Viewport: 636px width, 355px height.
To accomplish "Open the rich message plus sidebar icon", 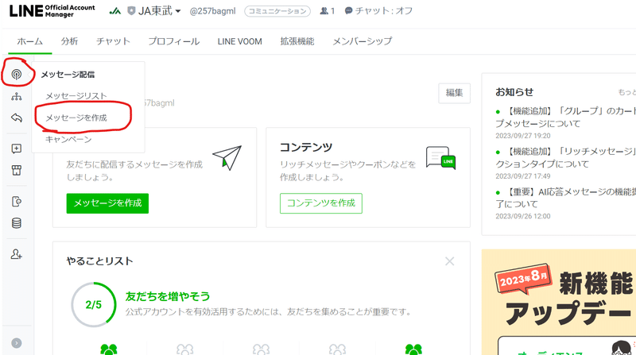I will click(16, 149).
